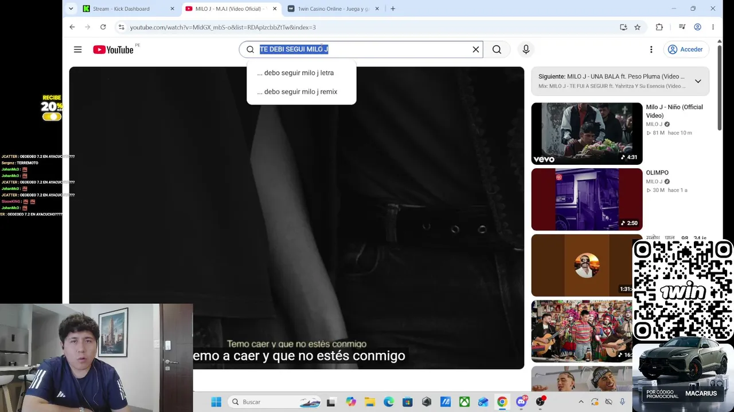Show hidden system tray icons
Viewport: 734px width, 412px height.
click(x=580, y=402)
